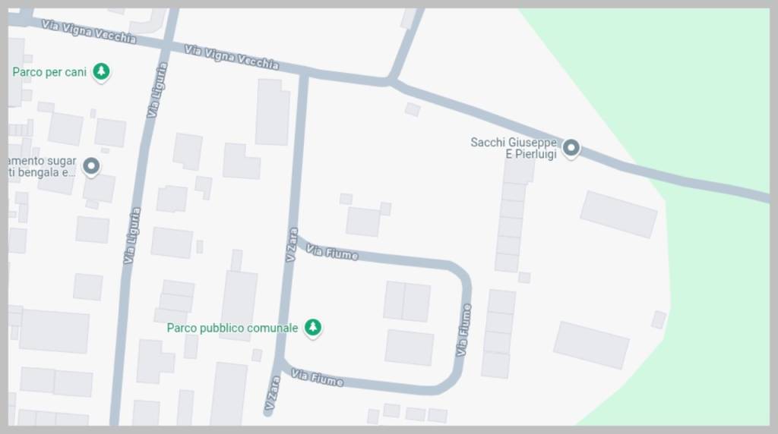Select the 'Parco per cani' label

tap(49, 72)
